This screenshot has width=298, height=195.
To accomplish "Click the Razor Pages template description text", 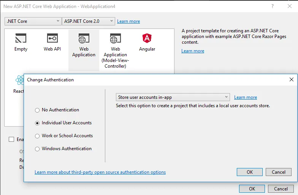I will coord(234,36).
